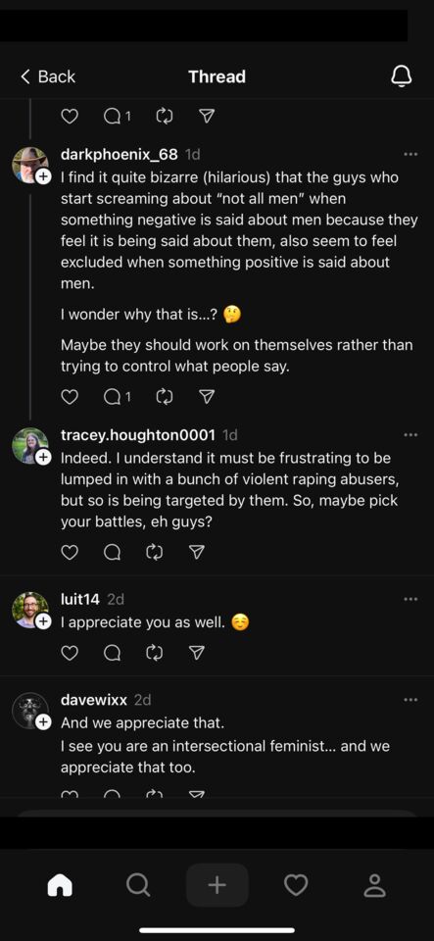The height and width of the screenshot is (941, 434).
Task: Follow darkphoenix_68 via the avatar plus badge
Action: tap(42, 177)
